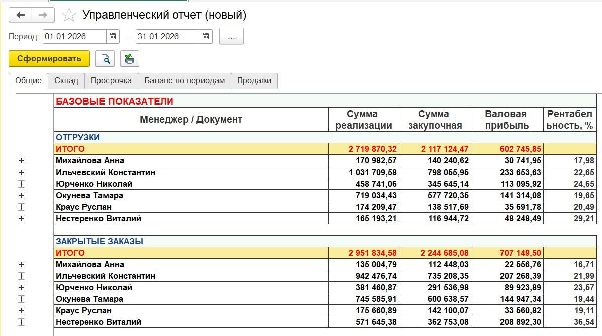Edit the period end date field

click(x=167, y=37)
